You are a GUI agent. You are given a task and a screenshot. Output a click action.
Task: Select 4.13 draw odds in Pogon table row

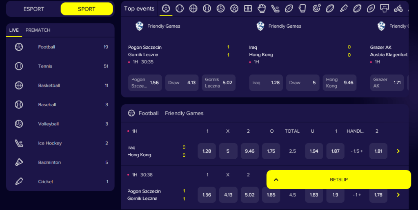click(228, 195)
